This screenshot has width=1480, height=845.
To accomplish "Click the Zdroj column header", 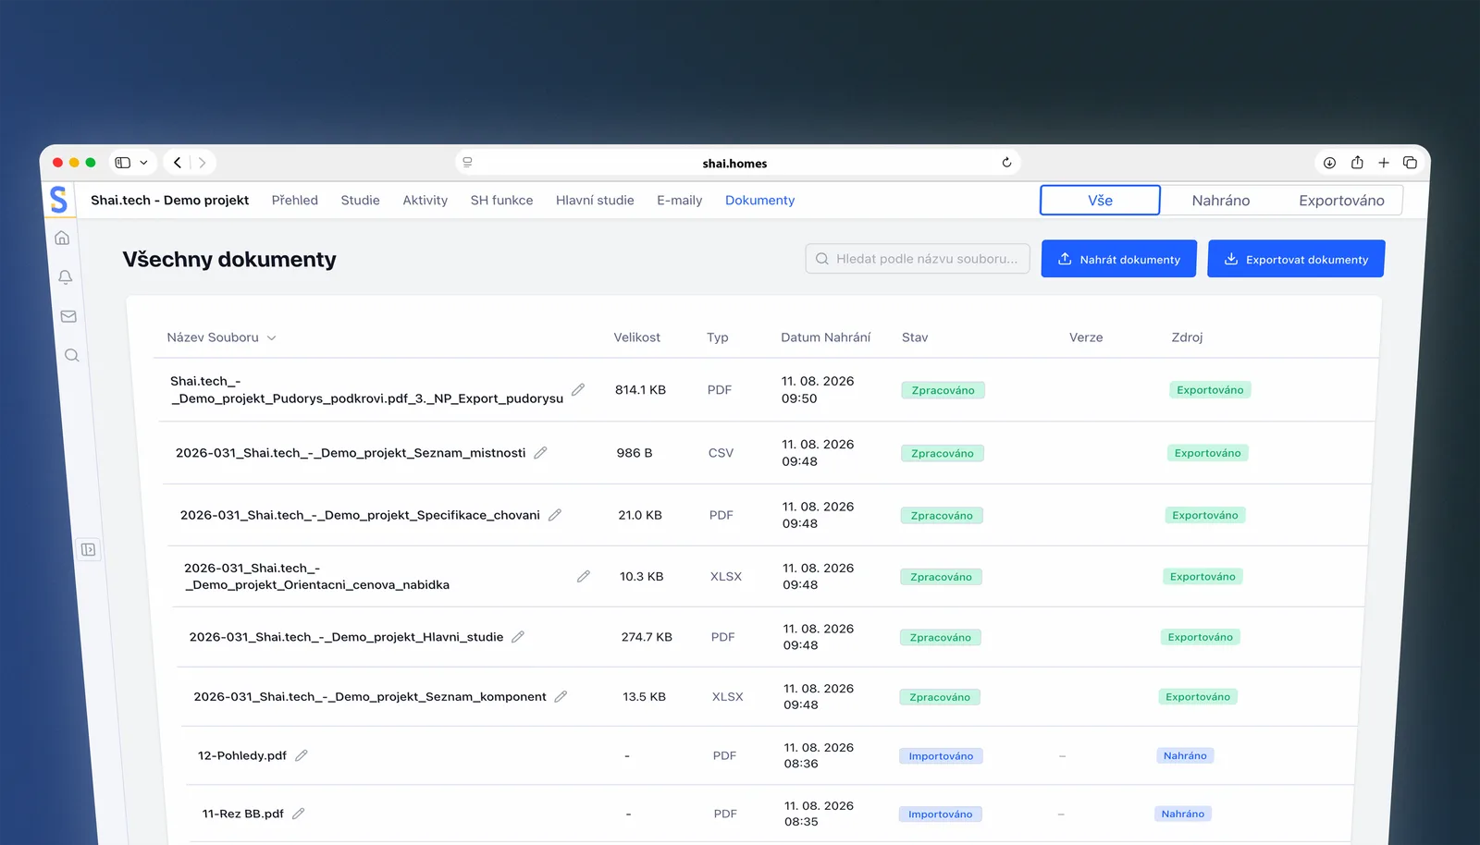I will tap(1187, 337).
